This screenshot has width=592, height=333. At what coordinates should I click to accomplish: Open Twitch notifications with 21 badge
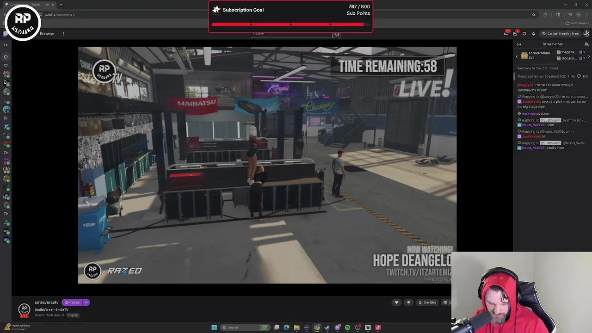pos(506,34)
